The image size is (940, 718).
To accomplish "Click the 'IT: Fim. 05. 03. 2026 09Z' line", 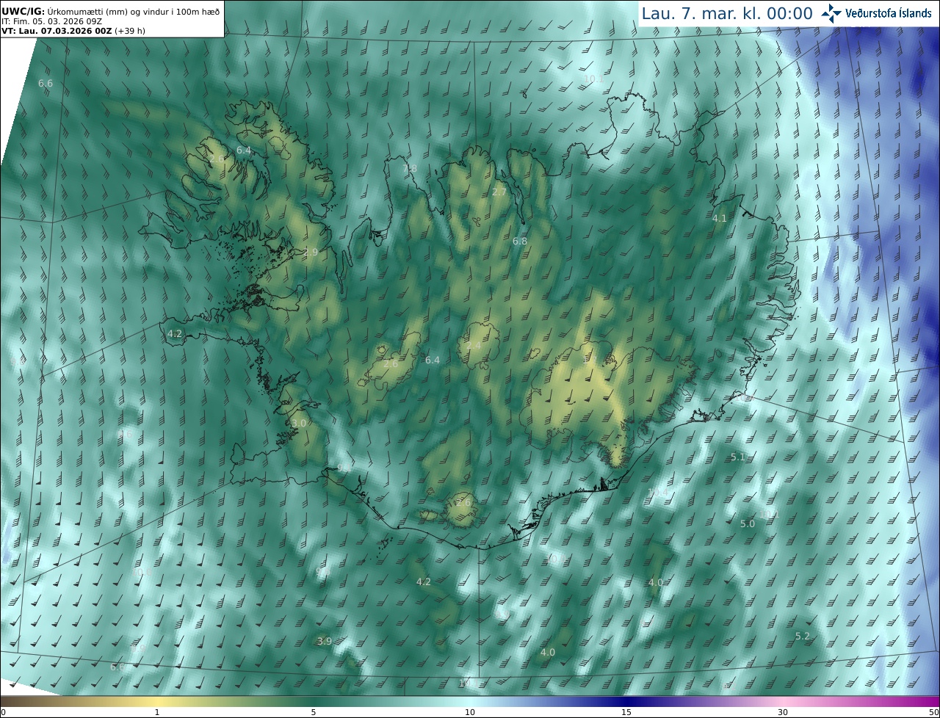I will tap(51, 21).
